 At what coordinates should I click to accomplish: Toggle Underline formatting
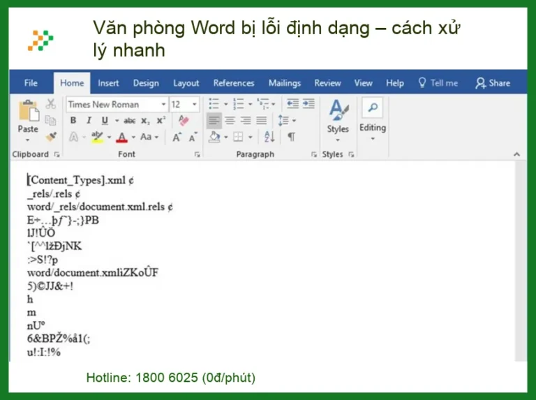click(105, 120)
